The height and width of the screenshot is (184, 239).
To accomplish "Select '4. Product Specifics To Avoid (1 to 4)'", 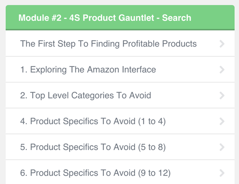I will [x=93, y=121].
